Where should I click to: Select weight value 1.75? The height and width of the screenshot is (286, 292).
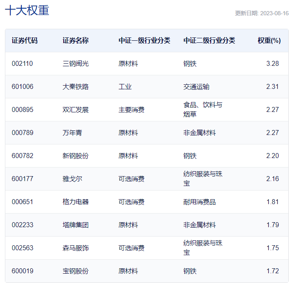pos(273,248)
